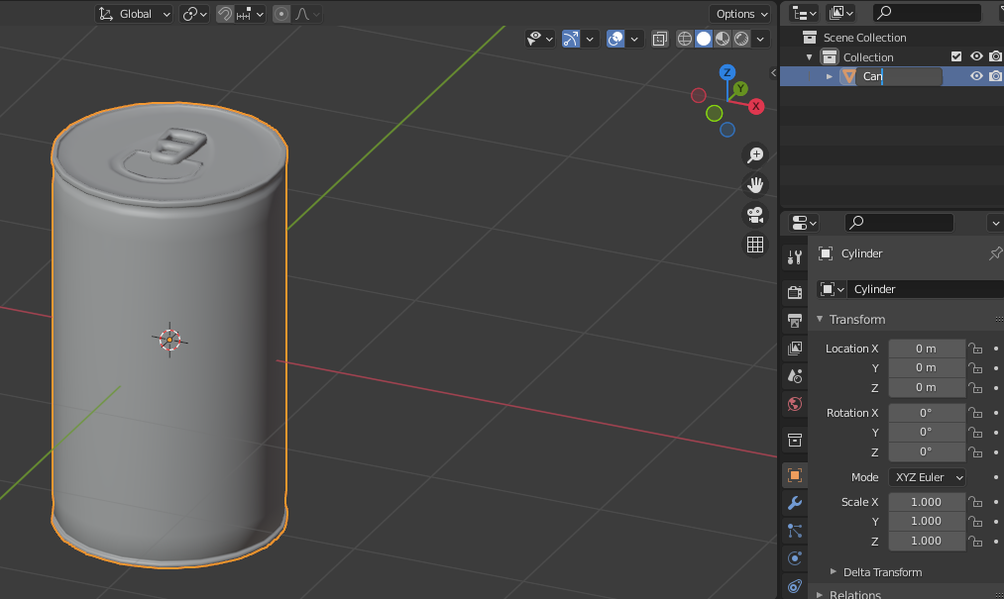This screenshot has width=1004, height=599.
Task: Select wireframe viewport shading mode
Action: (685, 39)
